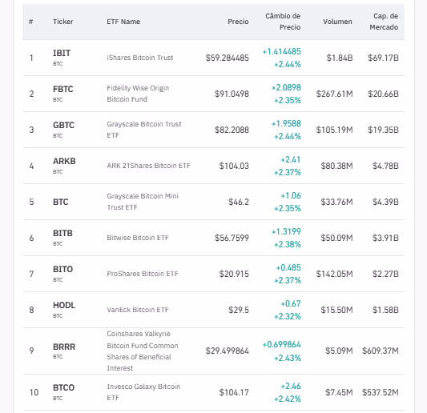The image size is (427, 413).
Task: Click the ARKB volume $80.38M
Action: point(336,166)
